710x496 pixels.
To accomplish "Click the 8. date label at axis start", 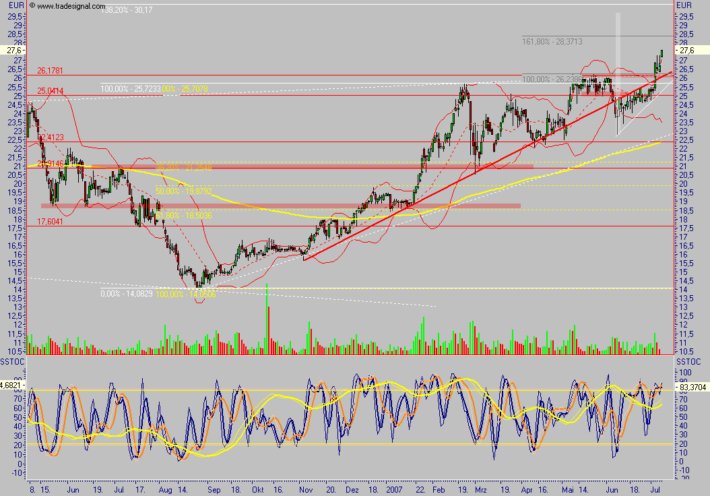I will click(32, 490).
